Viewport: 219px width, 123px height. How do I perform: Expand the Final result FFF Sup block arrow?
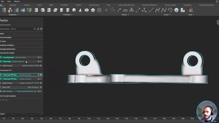(x=2, y=75)
